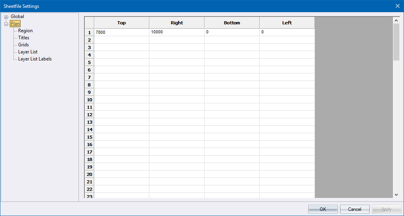Select Layer List in the tree
404x216 pixels.
tap(28, 52)
